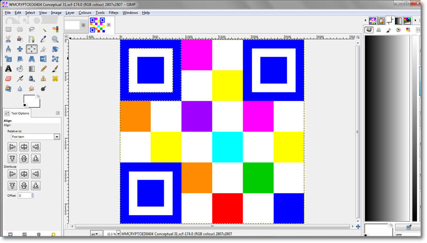Choose the Perspective Clone tool
Image resolution: width=427 pixels, height=243 pixels.
pos(8,89)
